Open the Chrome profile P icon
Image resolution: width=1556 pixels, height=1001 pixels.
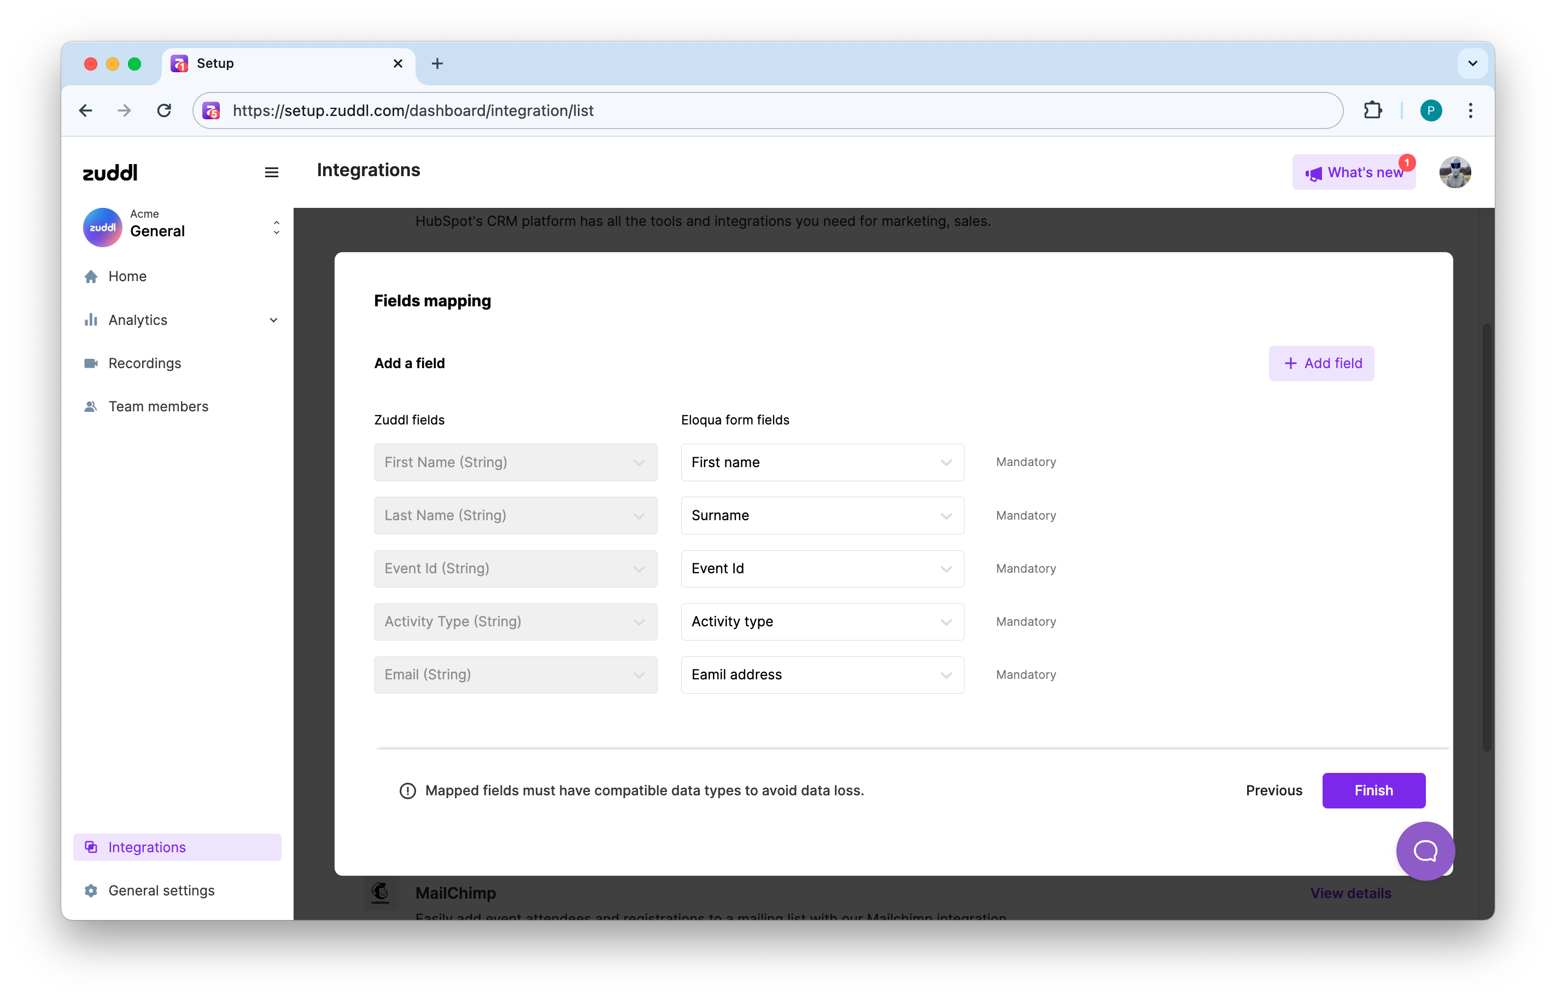(x=1431, y=110)
